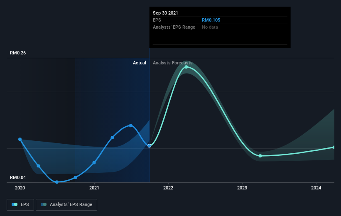The height and width of the screenshot is (216, 341).
Task: Click the Analysts Forecasts section label
Action: [173, 63]
